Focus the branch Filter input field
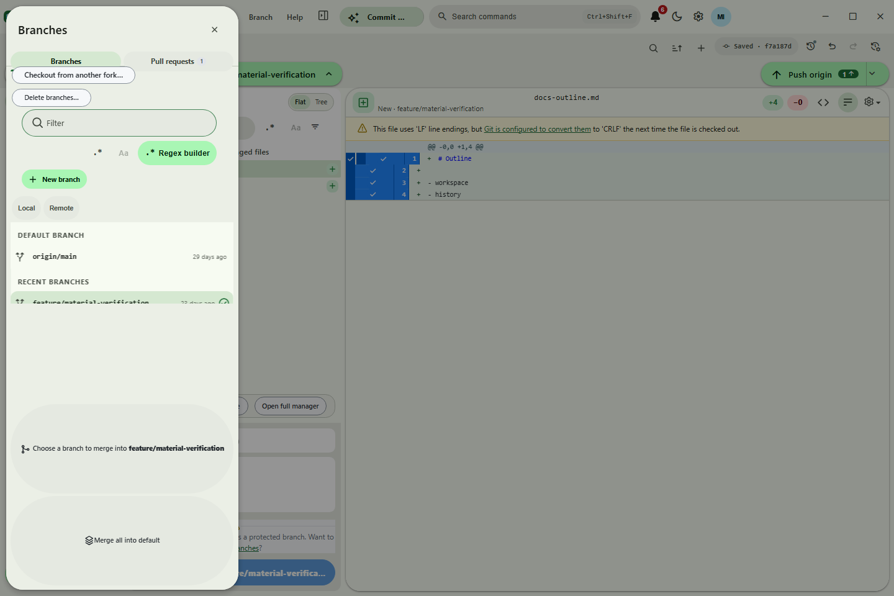This screenshot has width=894, height=596. [x=119, y=123]
